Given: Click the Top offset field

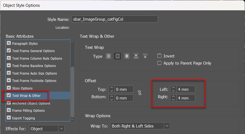Looking at the screenshot, I should [x=124, y=89].
